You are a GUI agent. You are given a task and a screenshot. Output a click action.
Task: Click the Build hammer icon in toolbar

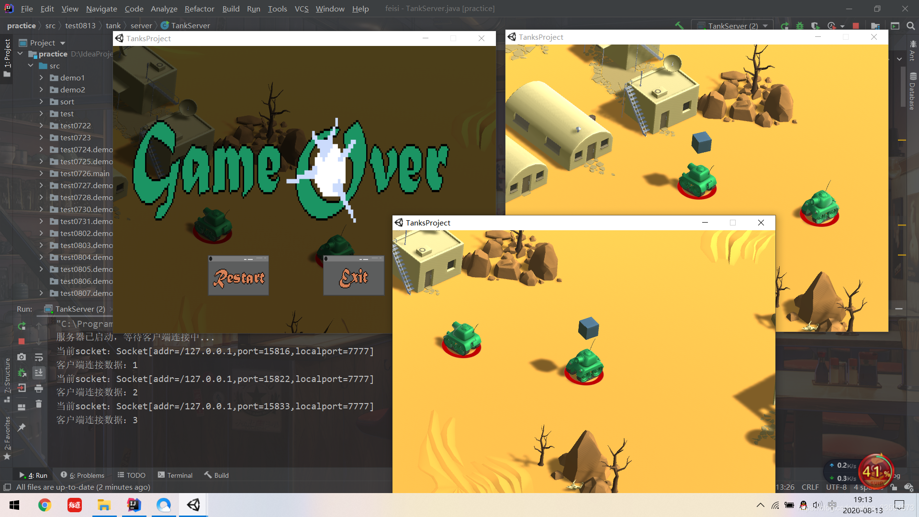(679, 26)
